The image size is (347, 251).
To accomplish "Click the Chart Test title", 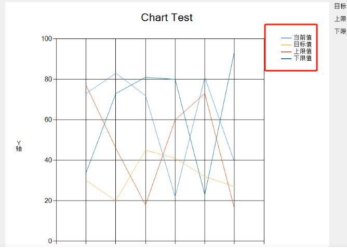I will (x=167, y=18).
